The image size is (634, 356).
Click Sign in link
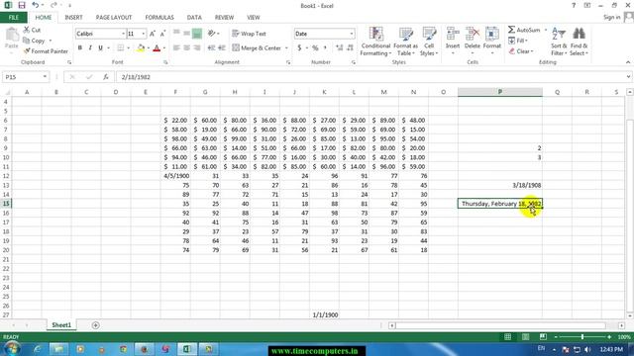(x=611, y=17)
